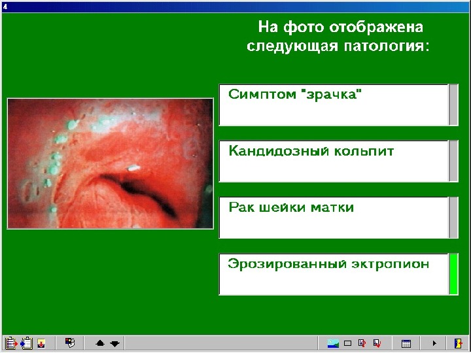The height and width of the screenshot is (353, 471).
Task: Click the black up arrow button
Action: click(100, 343)
